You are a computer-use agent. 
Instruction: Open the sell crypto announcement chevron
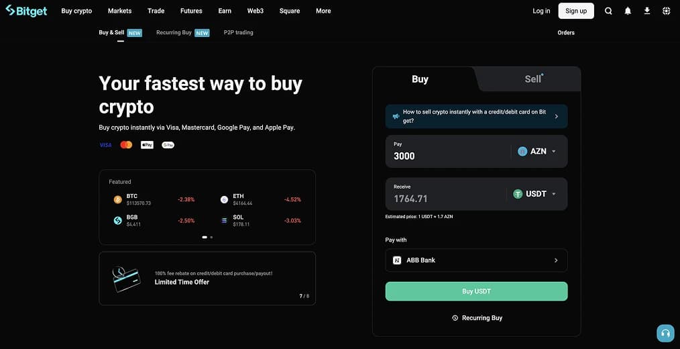coord(557,116)
